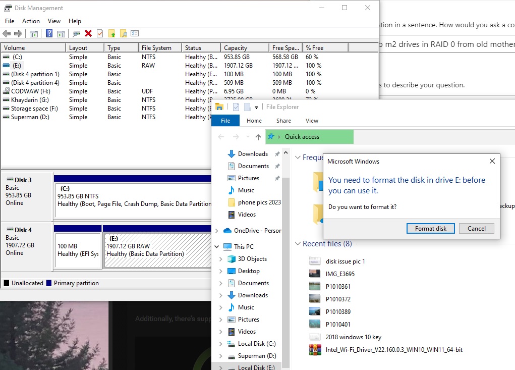Click the back navigation arrow in Disk Management
The image size is (515, 370).
coord(7,33)
